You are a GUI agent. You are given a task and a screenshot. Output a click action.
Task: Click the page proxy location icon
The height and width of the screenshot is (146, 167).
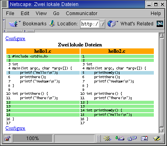pos(52,24)
